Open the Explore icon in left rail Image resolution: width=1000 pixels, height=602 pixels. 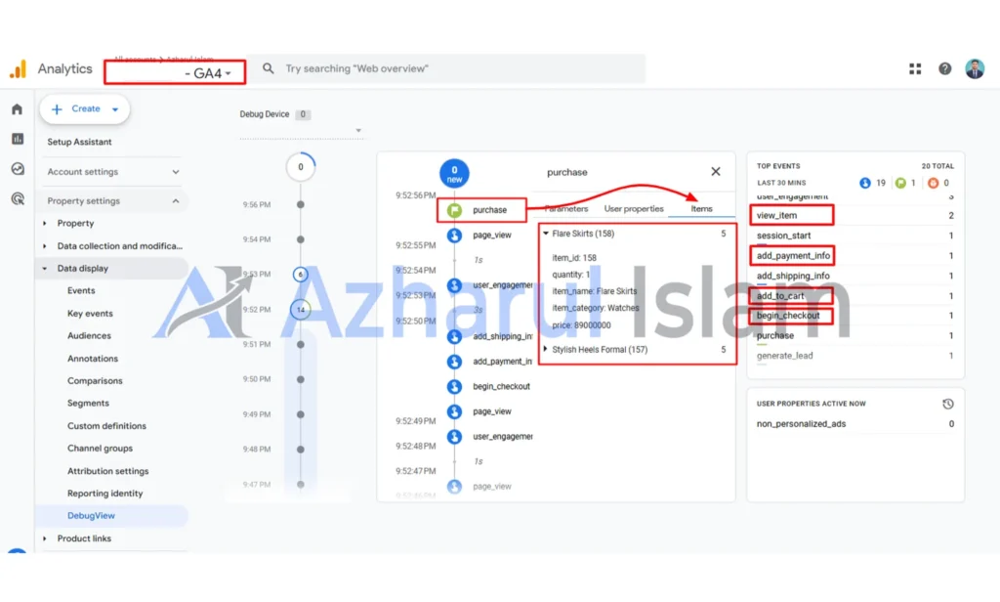[18, 168]
